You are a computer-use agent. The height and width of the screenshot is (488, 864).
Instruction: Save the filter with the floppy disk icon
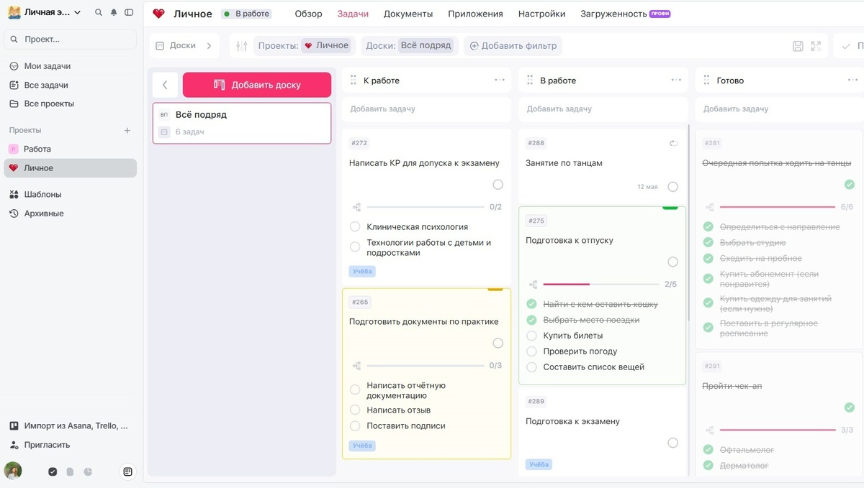click(x=798, y=46)
